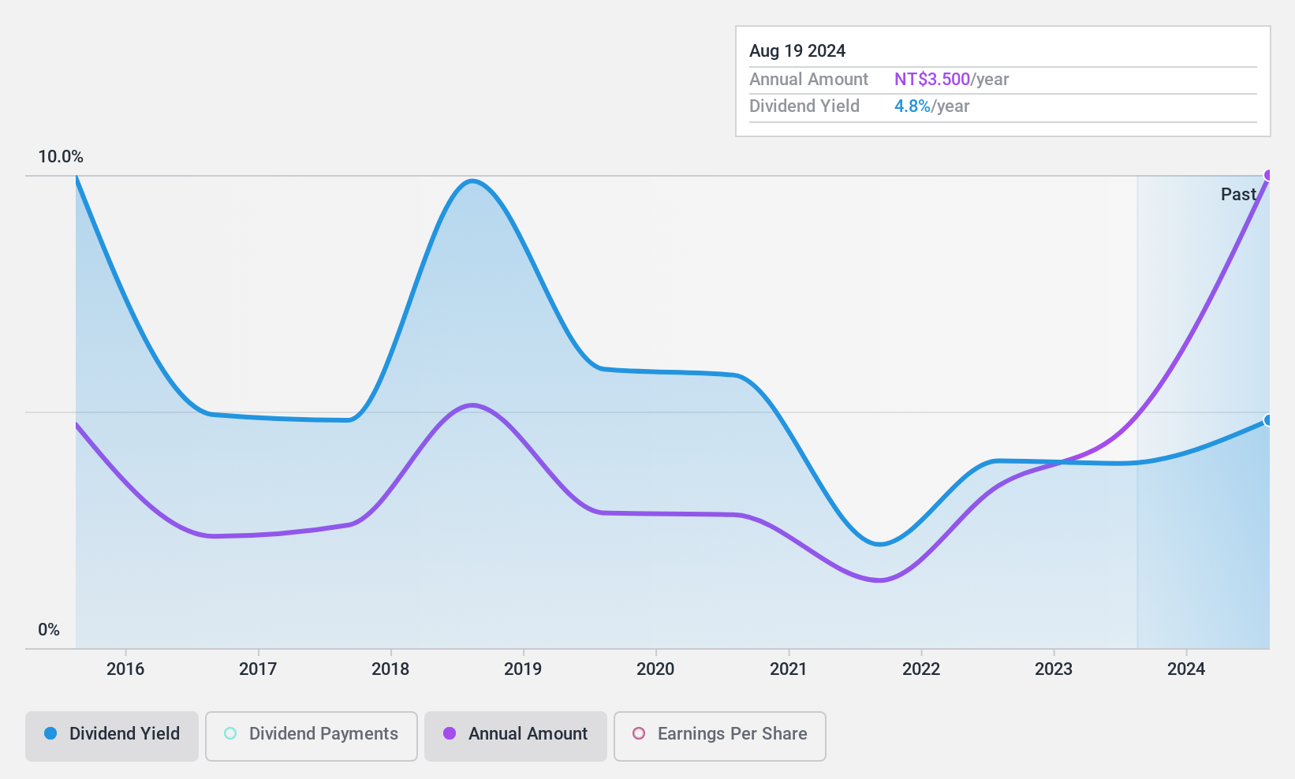The height and width of the screenshot is (779, 1295).
Task: Click the 4.8%/year yield value in tooltip
Action: (931, 106)
